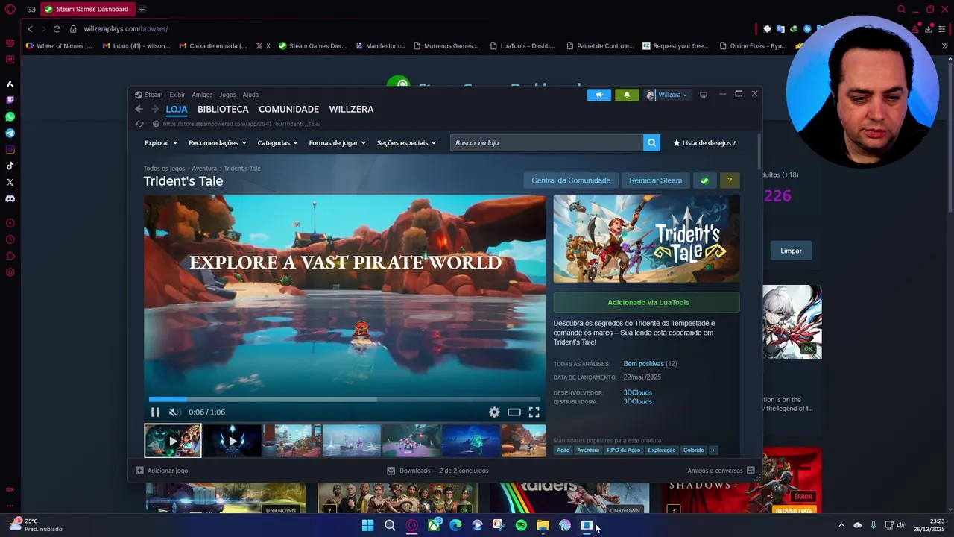Expand the Categorias dropdown
954x537 pixels.
pos(277,142)
